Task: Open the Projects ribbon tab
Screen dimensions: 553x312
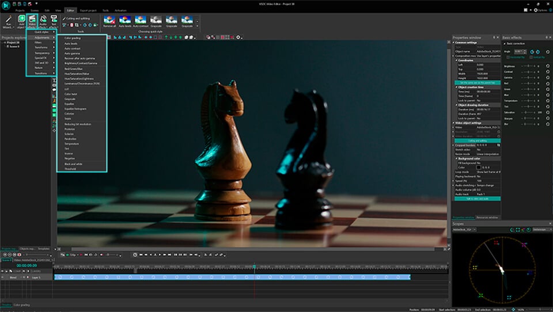Action: coord(20,10)
